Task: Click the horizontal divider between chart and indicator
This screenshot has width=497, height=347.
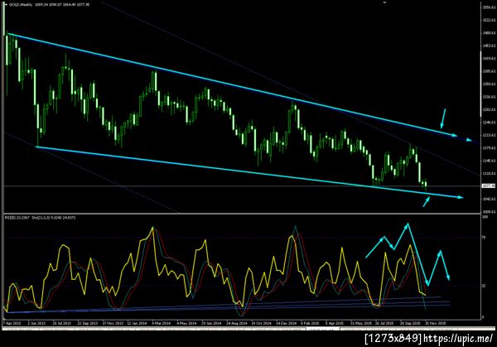Action: [x=242, y=214]
